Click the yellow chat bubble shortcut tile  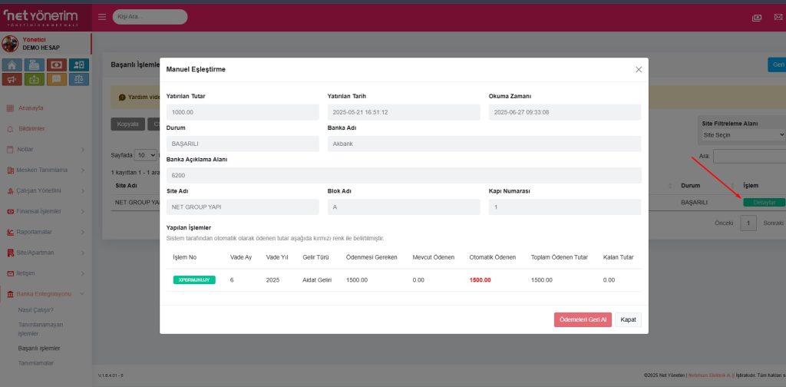click(x=56, y=79)
